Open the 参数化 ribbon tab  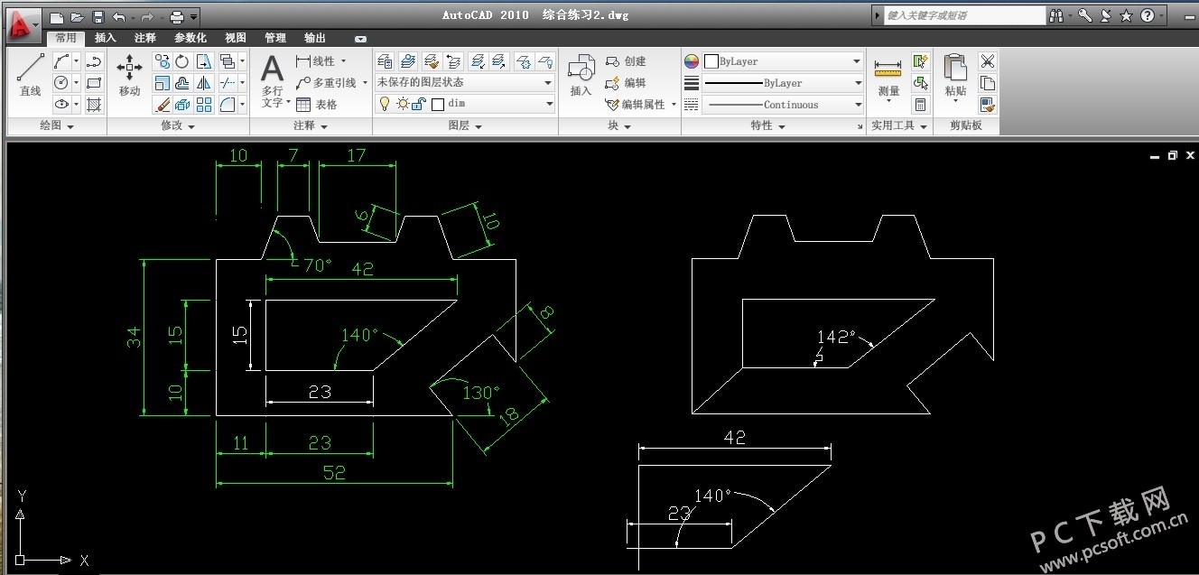(x=190, y=38)
